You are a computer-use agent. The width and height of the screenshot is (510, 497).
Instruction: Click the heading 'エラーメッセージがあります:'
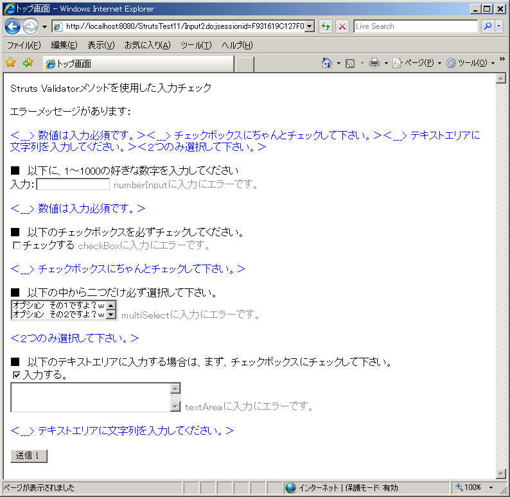click(71, 112)
